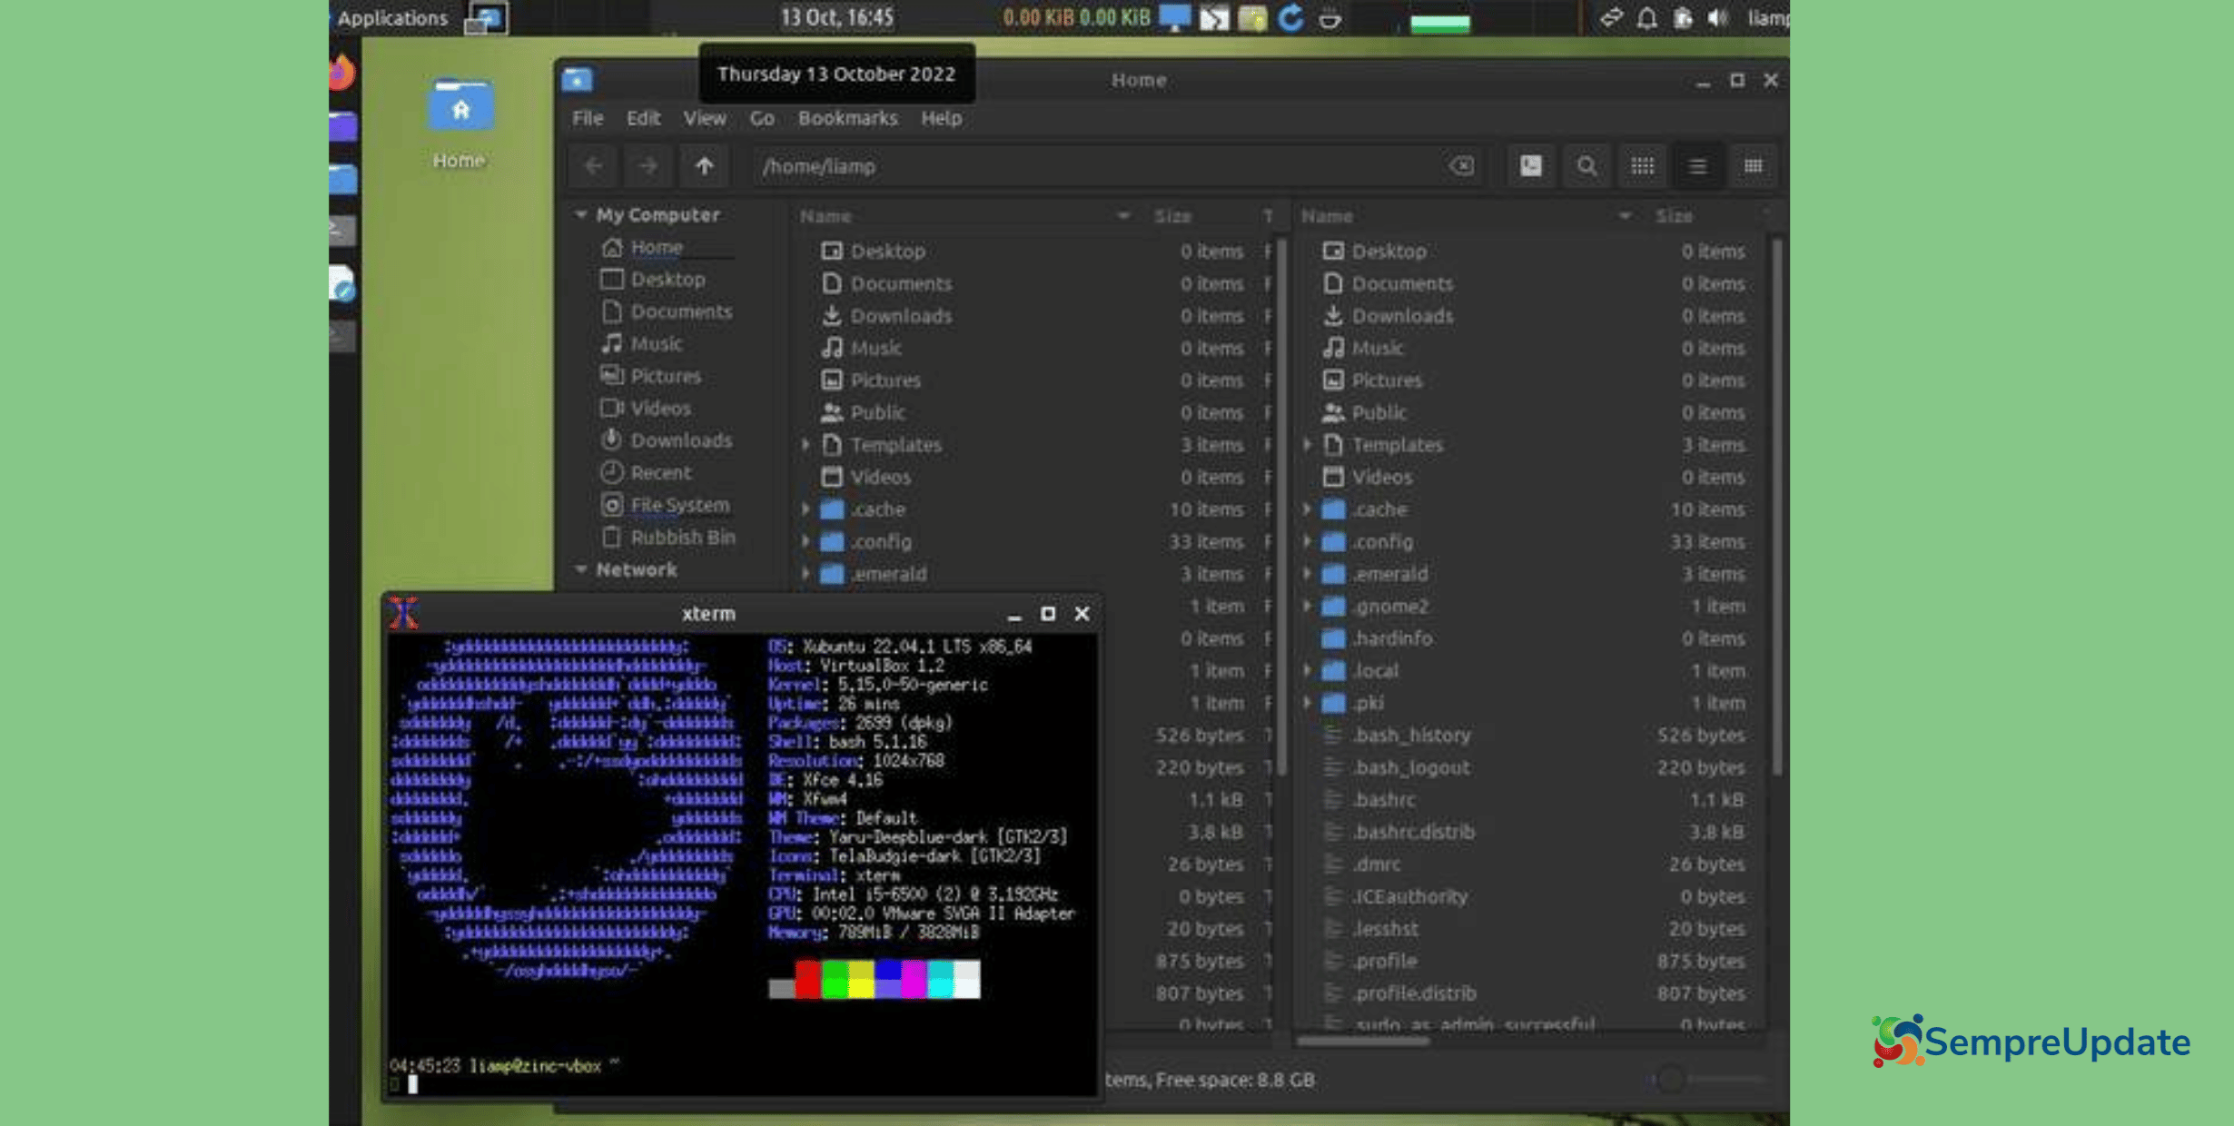Open file search in toolbar
2234x1126 pixels.
tap(1587, 166)
